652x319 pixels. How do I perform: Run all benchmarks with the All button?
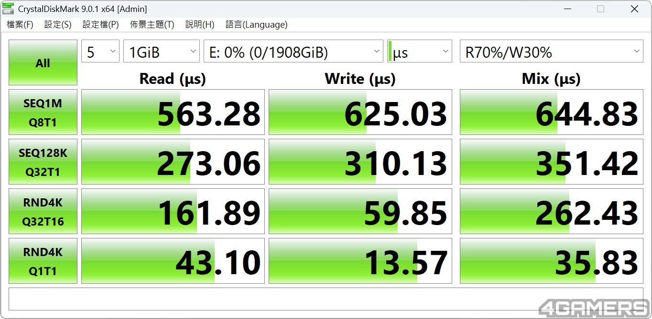click(43, 63)
